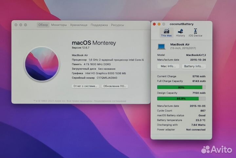The height and width of the screenshot is (158, 236).
Task: Open the Battery Info button
Action: 194,66
